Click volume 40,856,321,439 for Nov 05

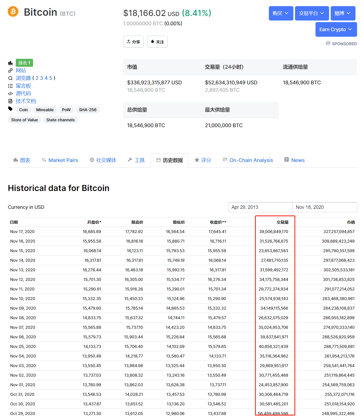[273, 347]
